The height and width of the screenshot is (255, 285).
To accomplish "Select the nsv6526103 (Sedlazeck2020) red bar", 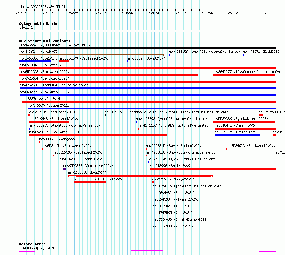I will [x=64, y=61].
